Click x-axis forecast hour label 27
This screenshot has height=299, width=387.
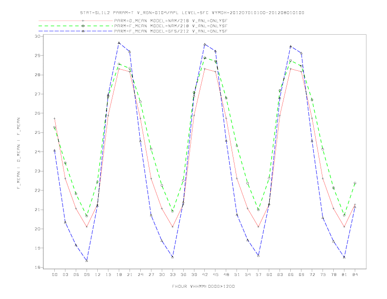pos(151,275)
